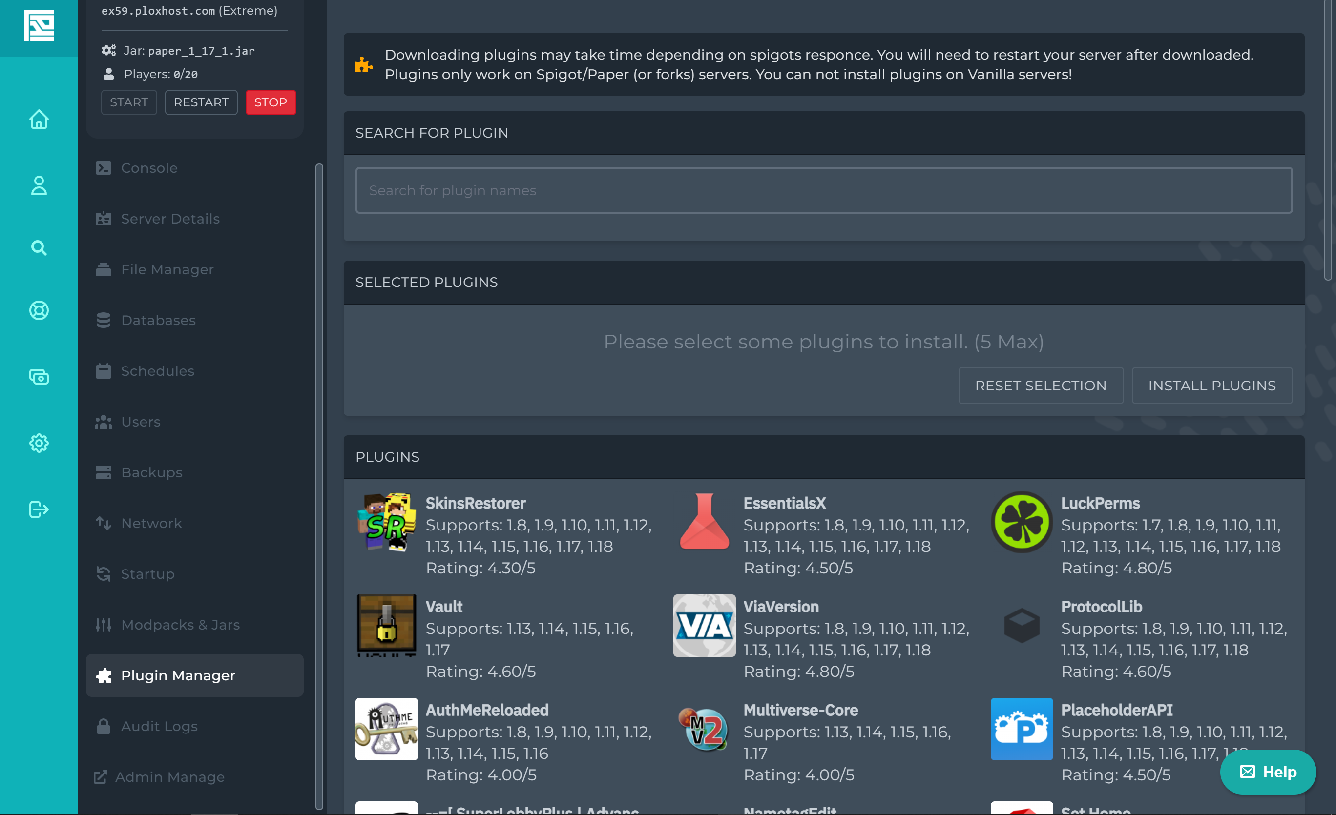Open the billing money icon
Screen dimensions: 1336x815
[x=39, y=377]
